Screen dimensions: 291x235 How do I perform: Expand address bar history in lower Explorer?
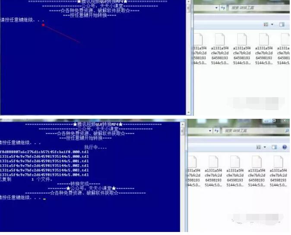pos(210,131)
